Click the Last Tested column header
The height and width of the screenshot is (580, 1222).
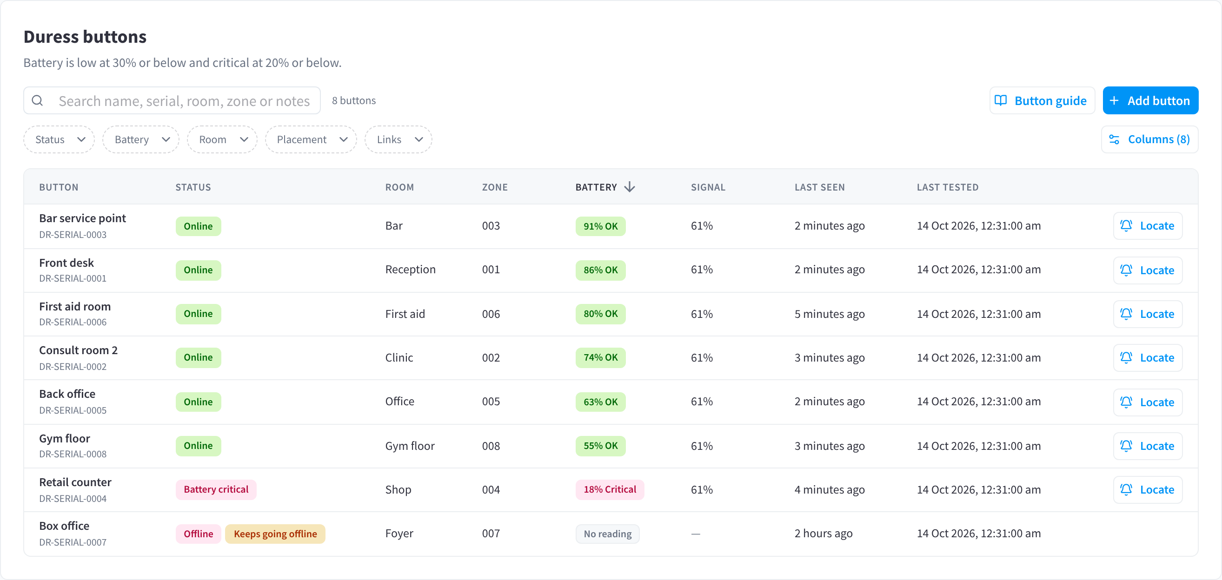point(948,187)
